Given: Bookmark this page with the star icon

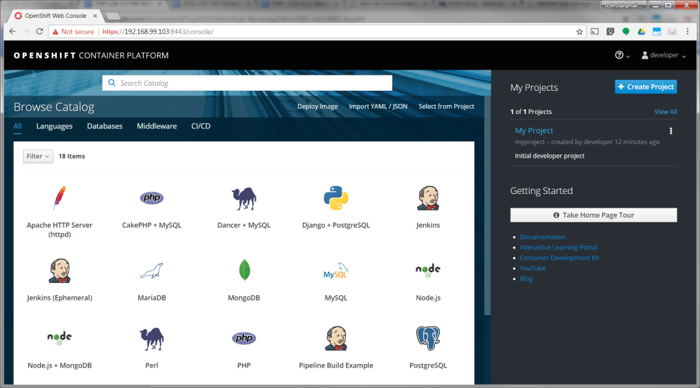Looking at the screenshot, I should coord(579,31).
